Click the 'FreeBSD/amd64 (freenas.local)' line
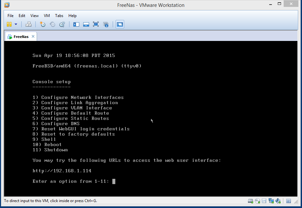 click(x=87, y=66)
